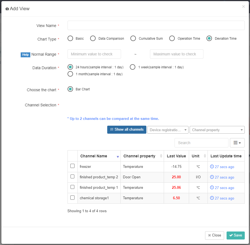Check chemical storage1 checkbox
Viewport: 250px width, 245px height.
pyautogui.click(x=72, y=198)
